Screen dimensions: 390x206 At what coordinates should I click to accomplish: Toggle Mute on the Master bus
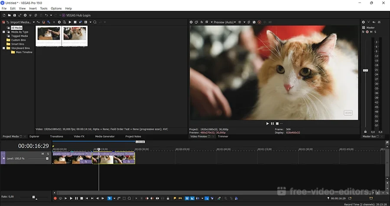[x=371, y=32]
